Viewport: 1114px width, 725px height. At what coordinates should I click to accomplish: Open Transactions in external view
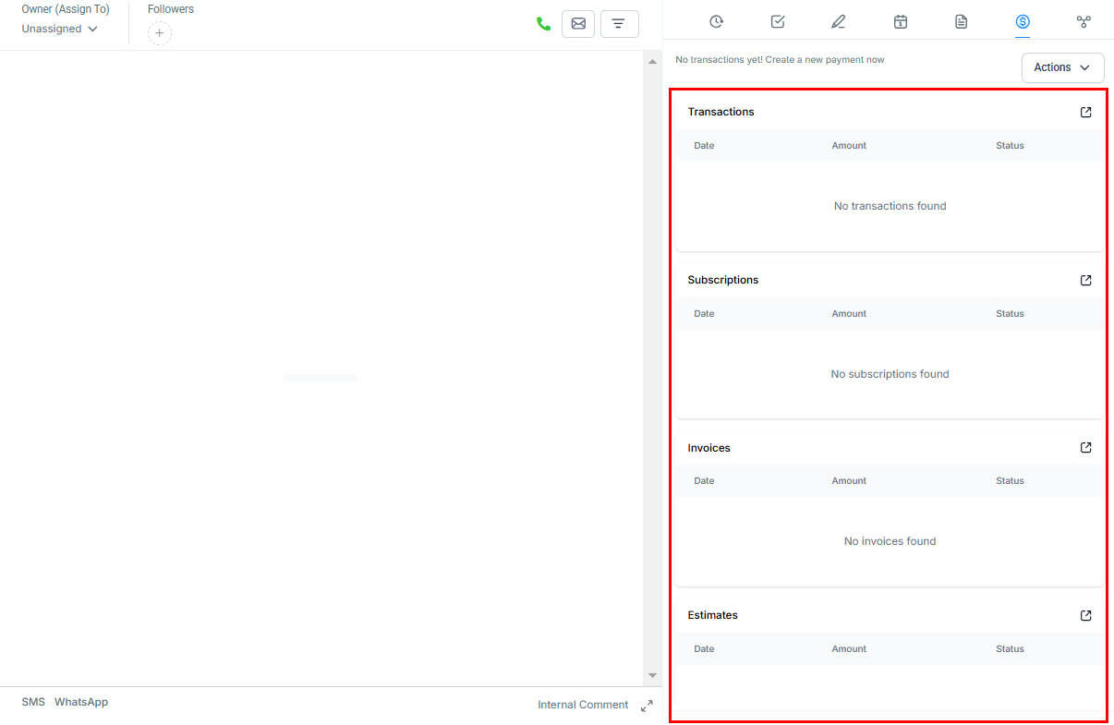pyautogui.click(x=1086, y=112)
